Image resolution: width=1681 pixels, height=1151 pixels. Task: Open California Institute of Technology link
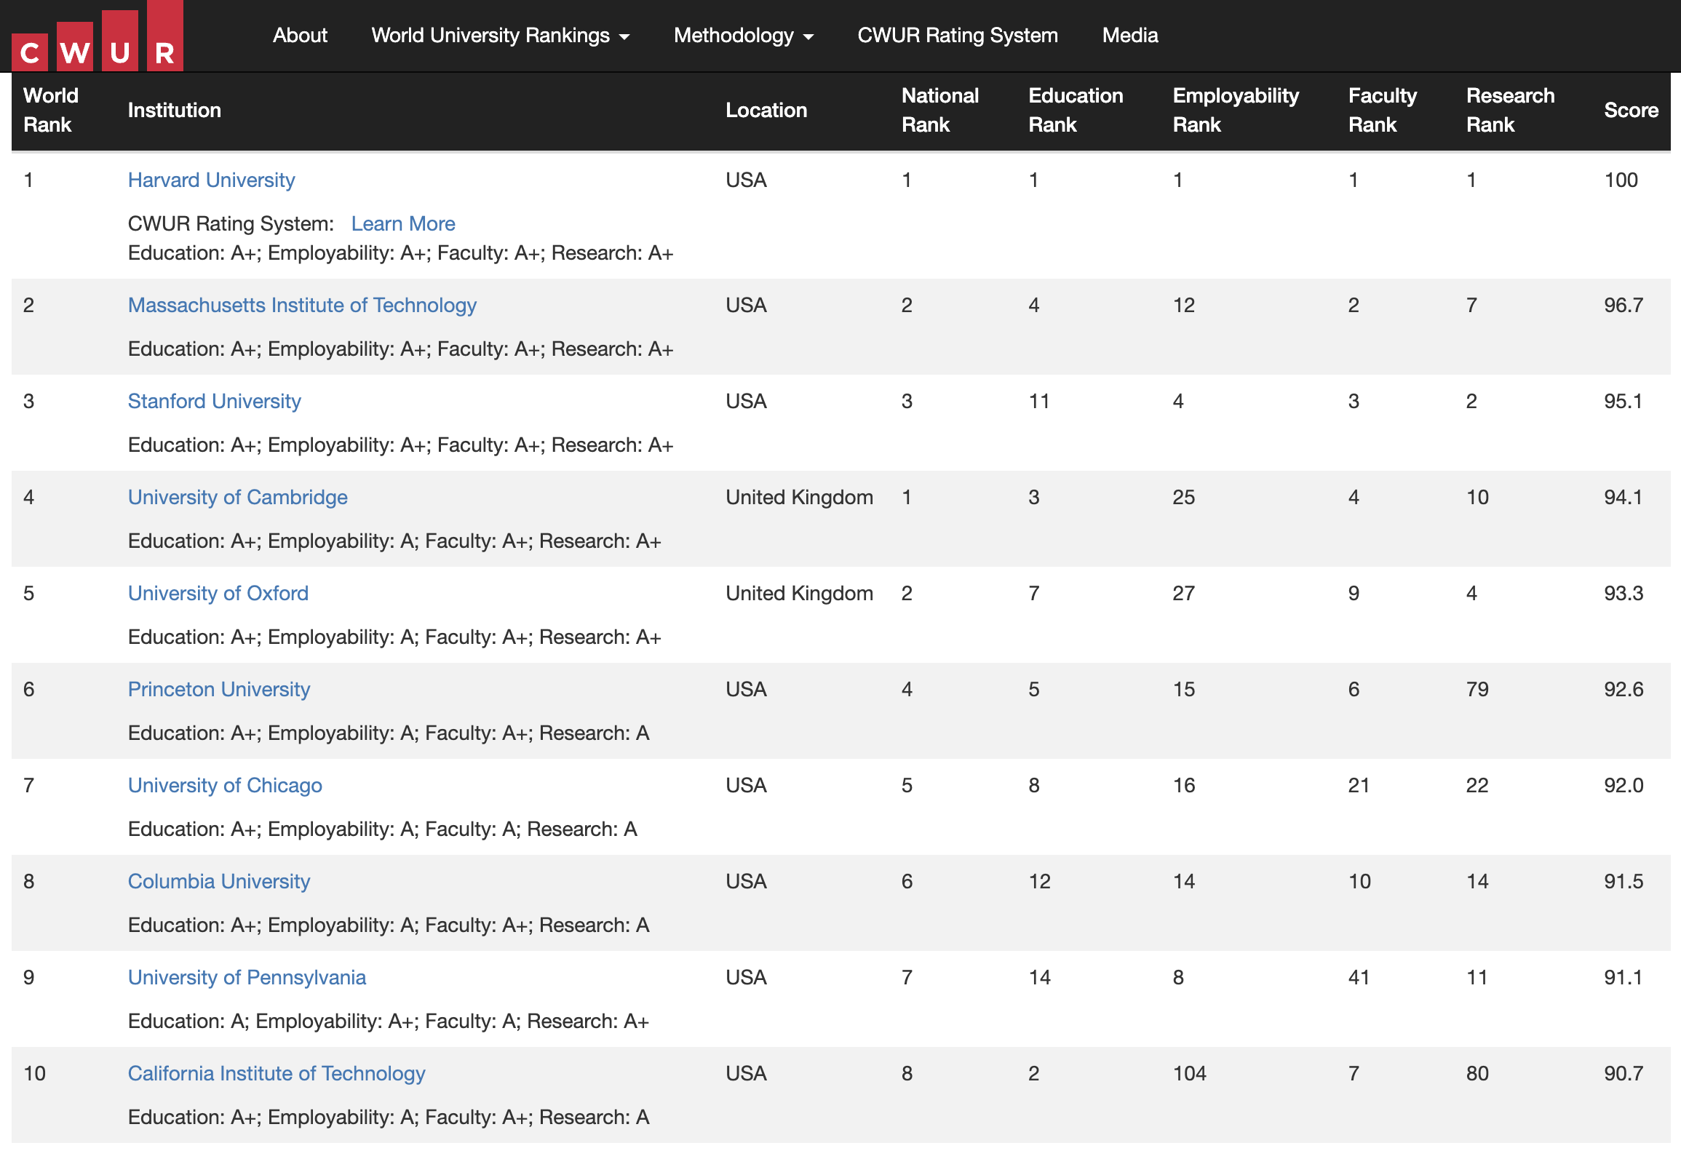277,1073
